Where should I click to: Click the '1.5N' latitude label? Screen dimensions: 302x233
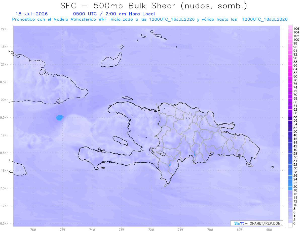(4, 47)
